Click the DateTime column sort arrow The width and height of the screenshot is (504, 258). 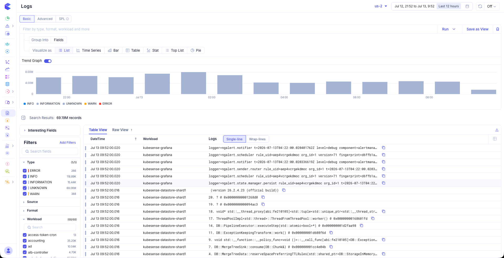pyautogui.click(x=136, y=139)
